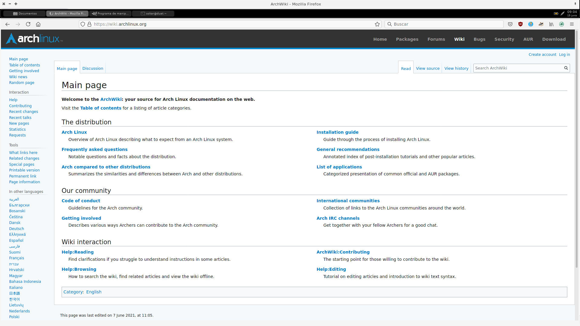Open the battery indicator in system tray
The image size is (580, 326).
click(556, 14)
